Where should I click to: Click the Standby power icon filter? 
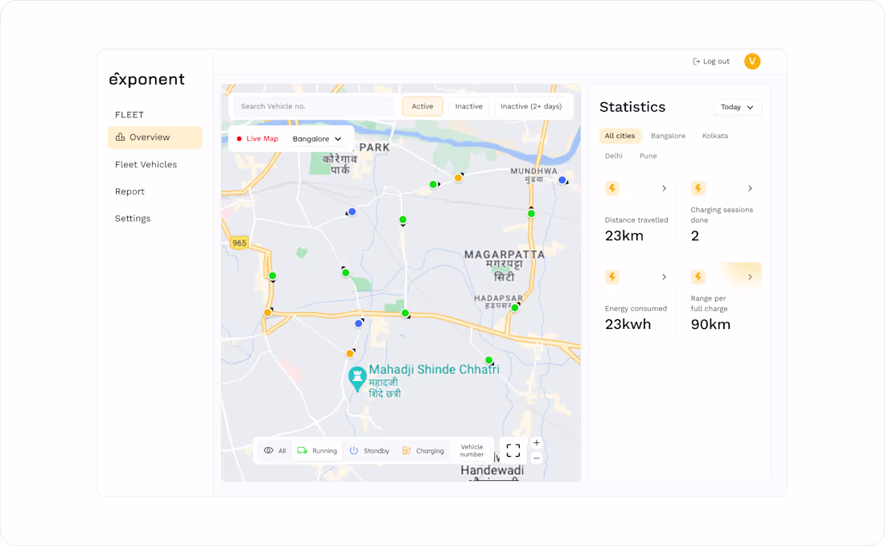coord(354,450)
